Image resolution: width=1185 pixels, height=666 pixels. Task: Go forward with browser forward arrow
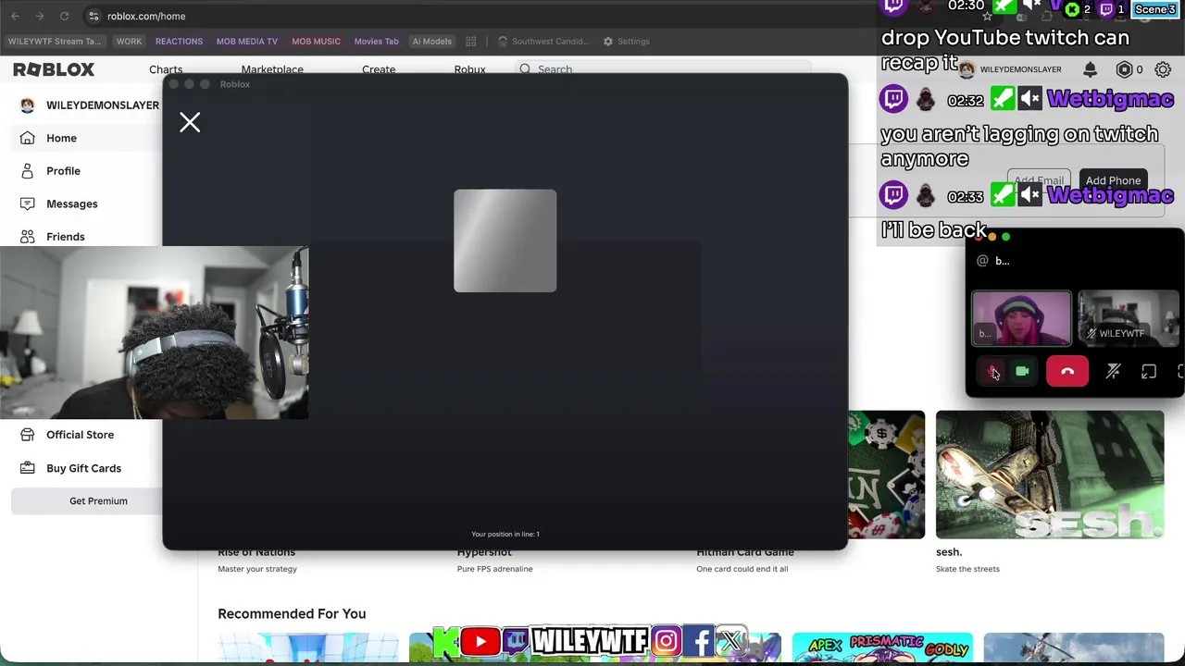coord(40,16)
